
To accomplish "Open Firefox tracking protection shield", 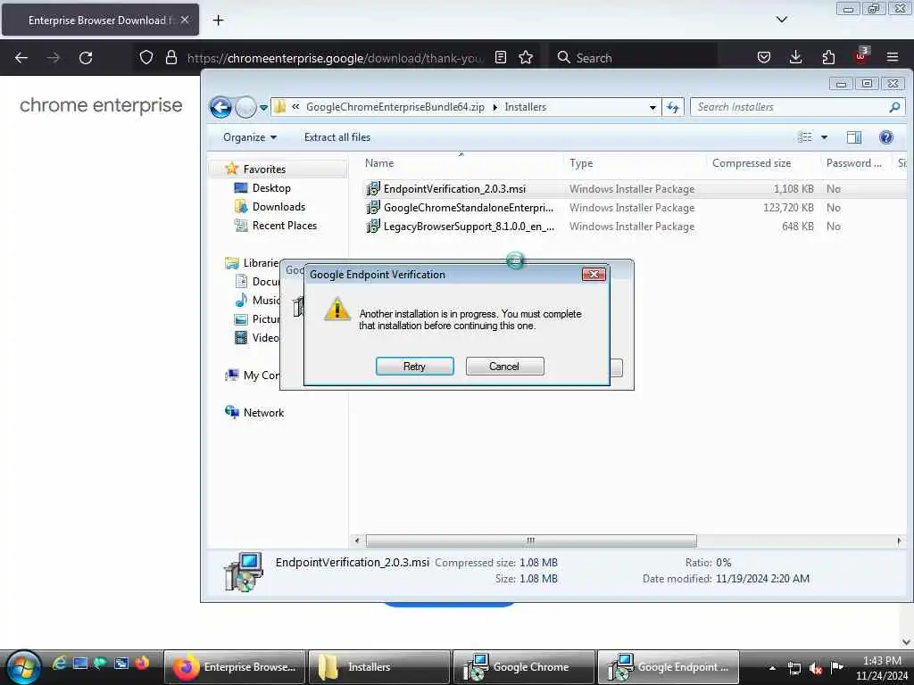I will [x=146, y=57].
